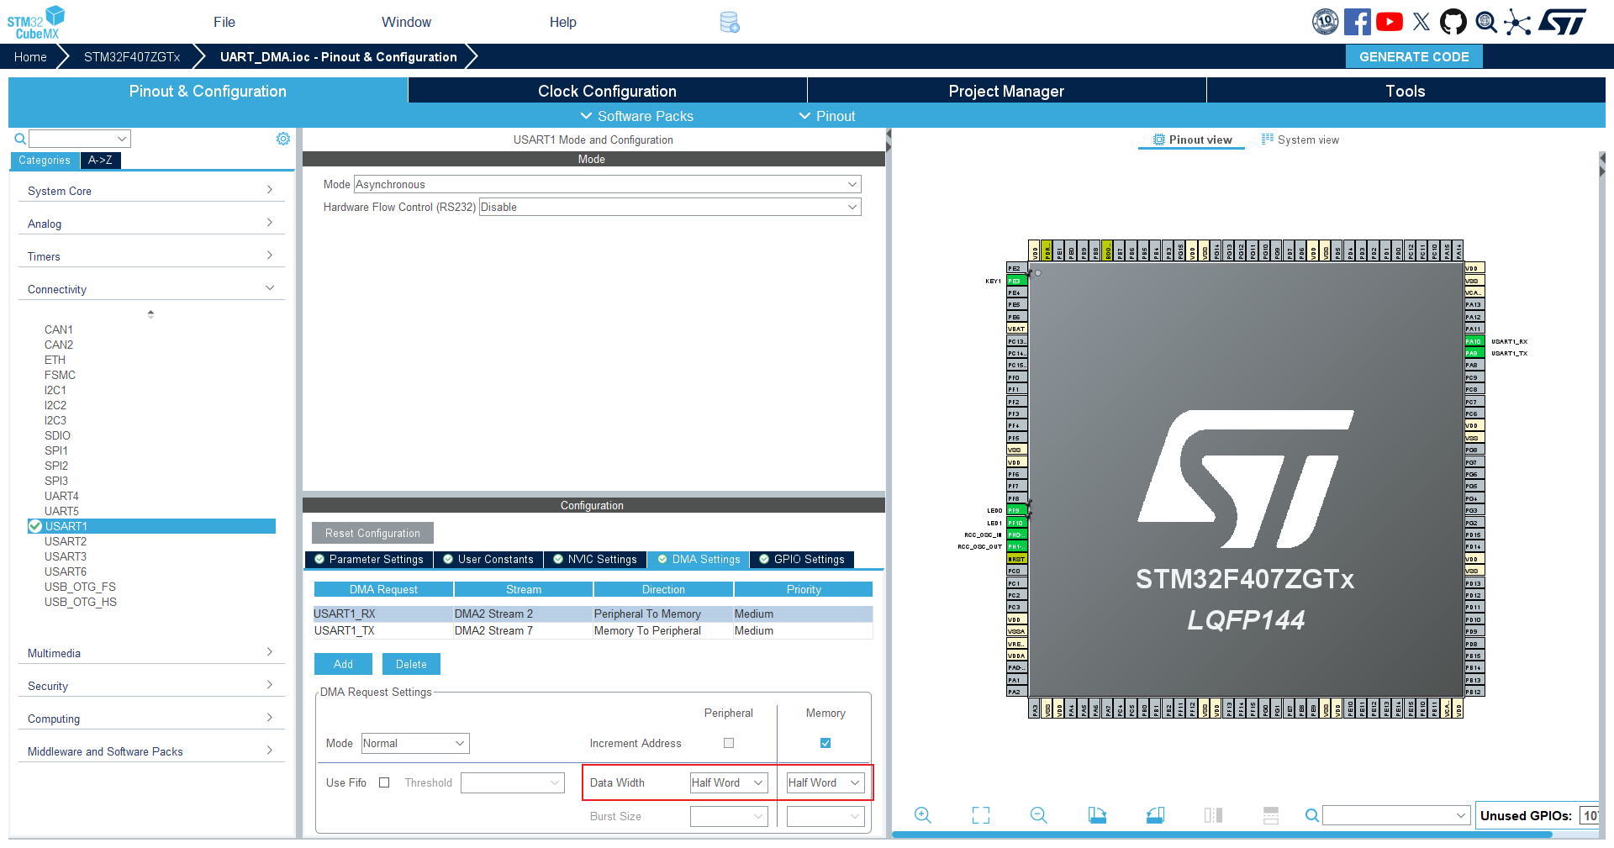The image size is (1614, 848).
Task: Switch to the A->Z list tab
Action: 100,160
